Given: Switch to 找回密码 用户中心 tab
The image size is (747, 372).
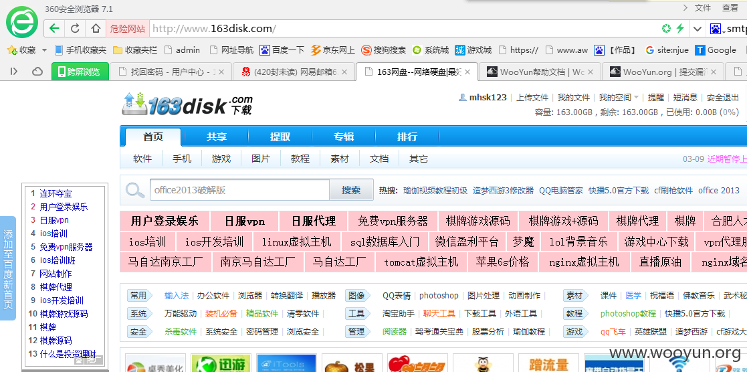Looking at the screenshot, I should pyautogui.click(x=171, y=72).
